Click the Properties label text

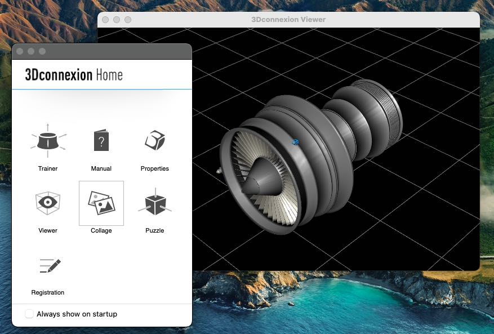[x=155, y=168]
